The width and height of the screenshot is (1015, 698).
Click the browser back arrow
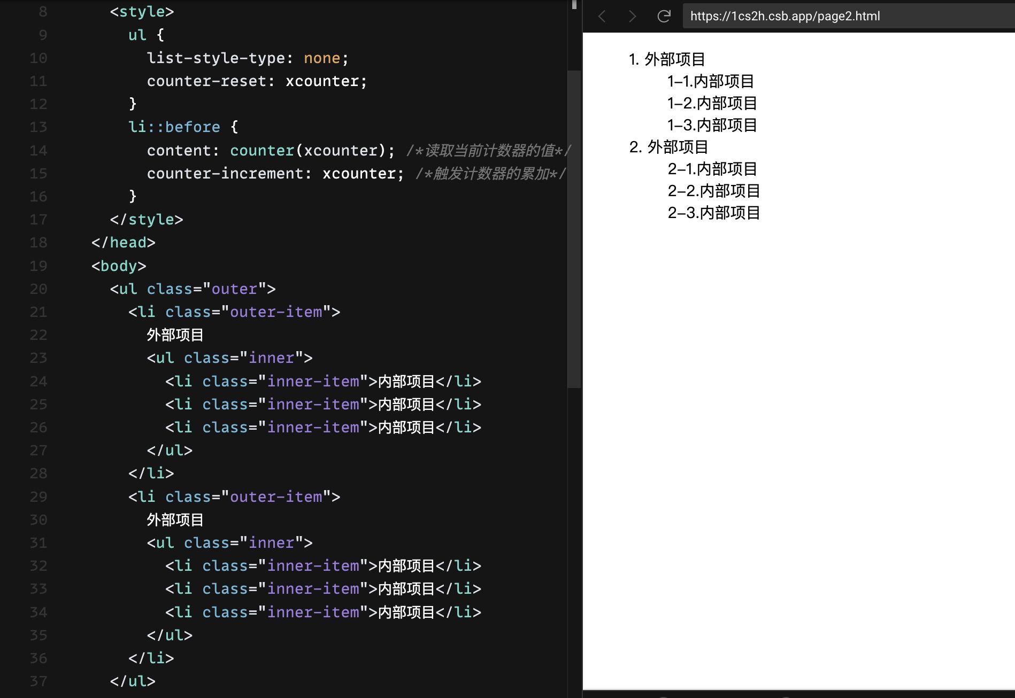tap(602, 16)
